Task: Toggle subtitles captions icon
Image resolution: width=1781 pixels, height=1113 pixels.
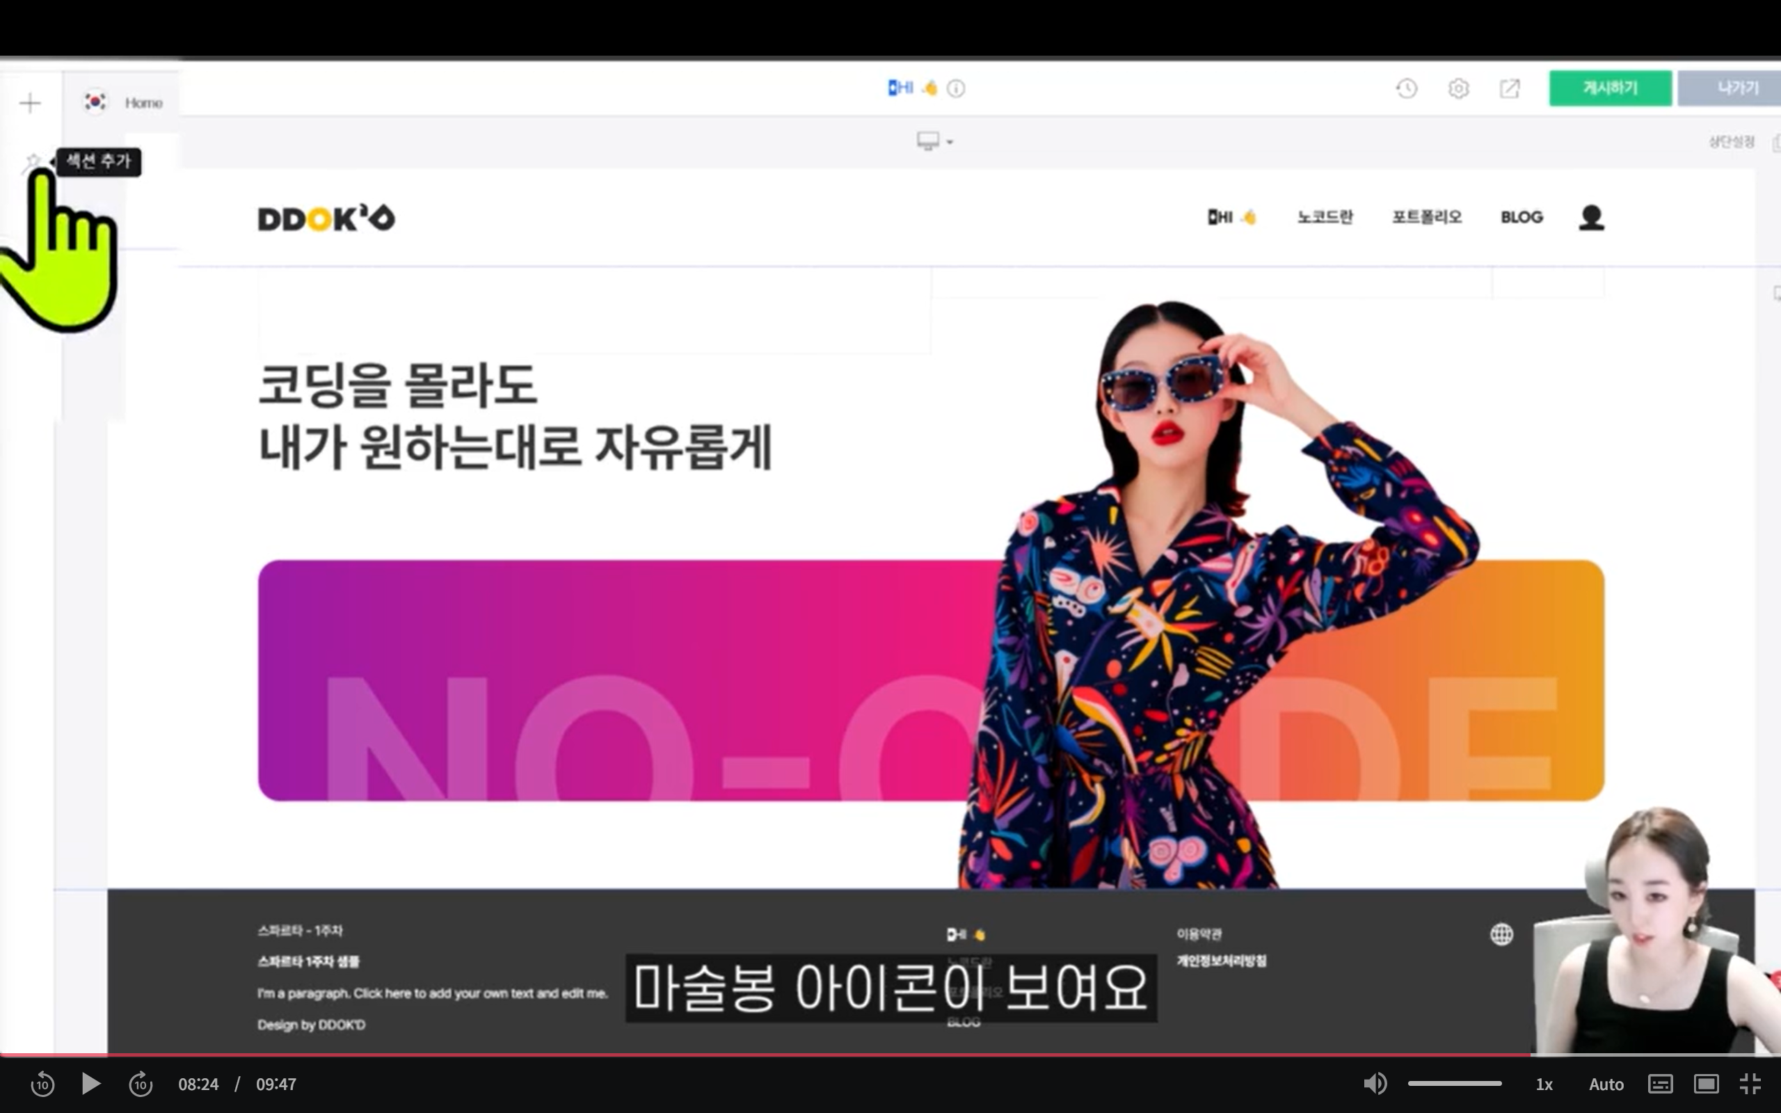Action: (1661, 1084)
